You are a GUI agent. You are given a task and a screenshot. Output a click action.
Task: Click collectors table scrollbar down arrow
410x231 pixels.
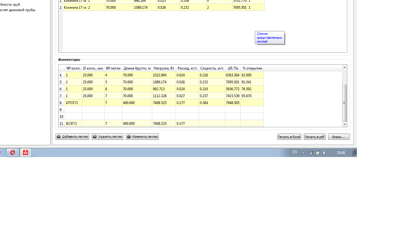(344, 124)
